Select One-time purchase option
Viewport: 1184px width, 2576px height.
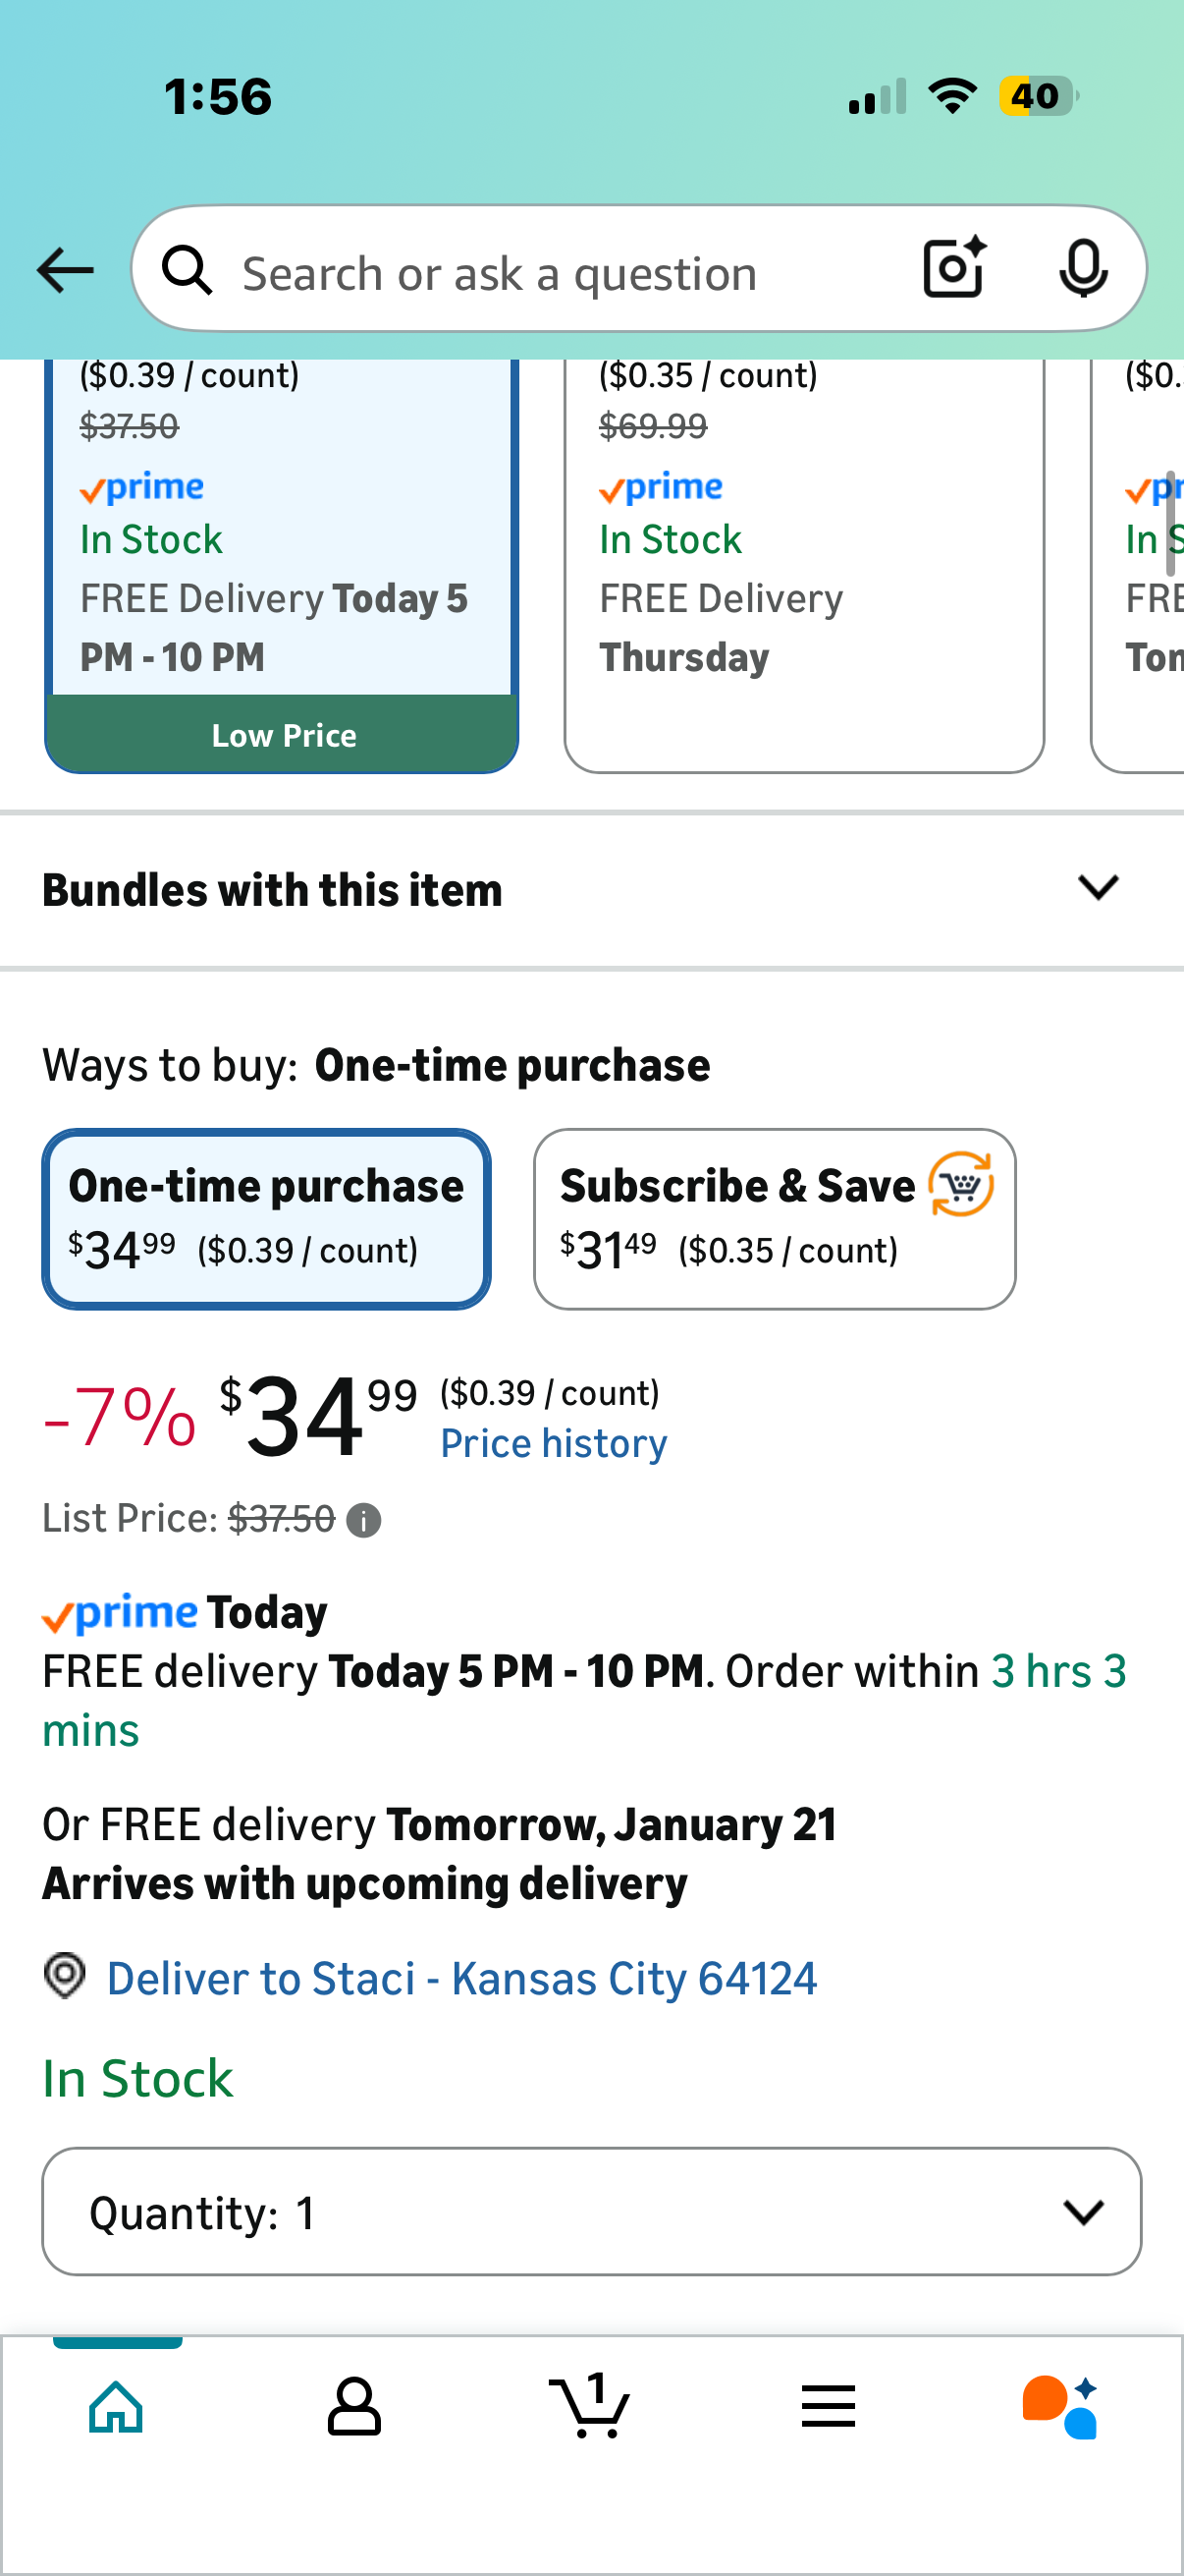[x=267, y=1218]
